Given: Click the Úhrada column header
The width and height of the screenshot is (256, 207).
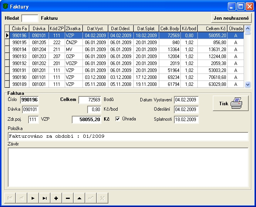Looking at the screenshot, I should [236, 29].
